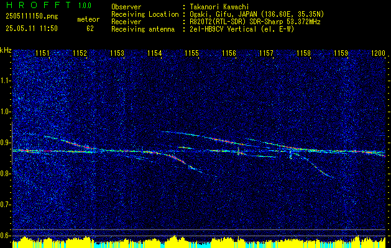
Task: Click the 1153 time marker
Action: [x=117, y=53]
